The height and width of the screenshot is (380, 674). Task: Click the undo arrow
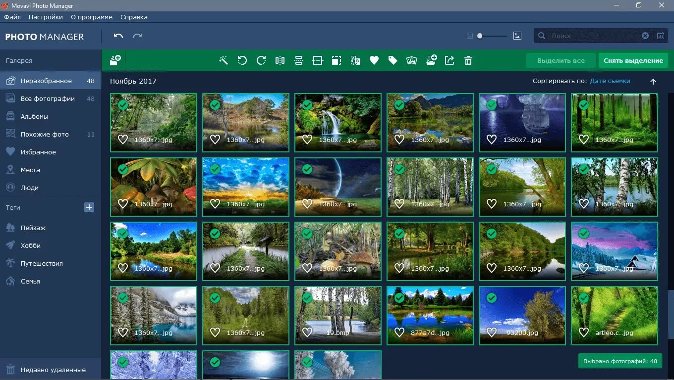pyautogui.click(x=118, y=36)
